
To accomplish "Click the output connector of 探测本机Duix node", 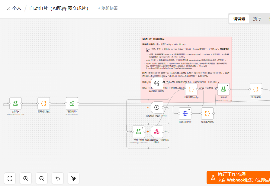I will pos(191,114).
